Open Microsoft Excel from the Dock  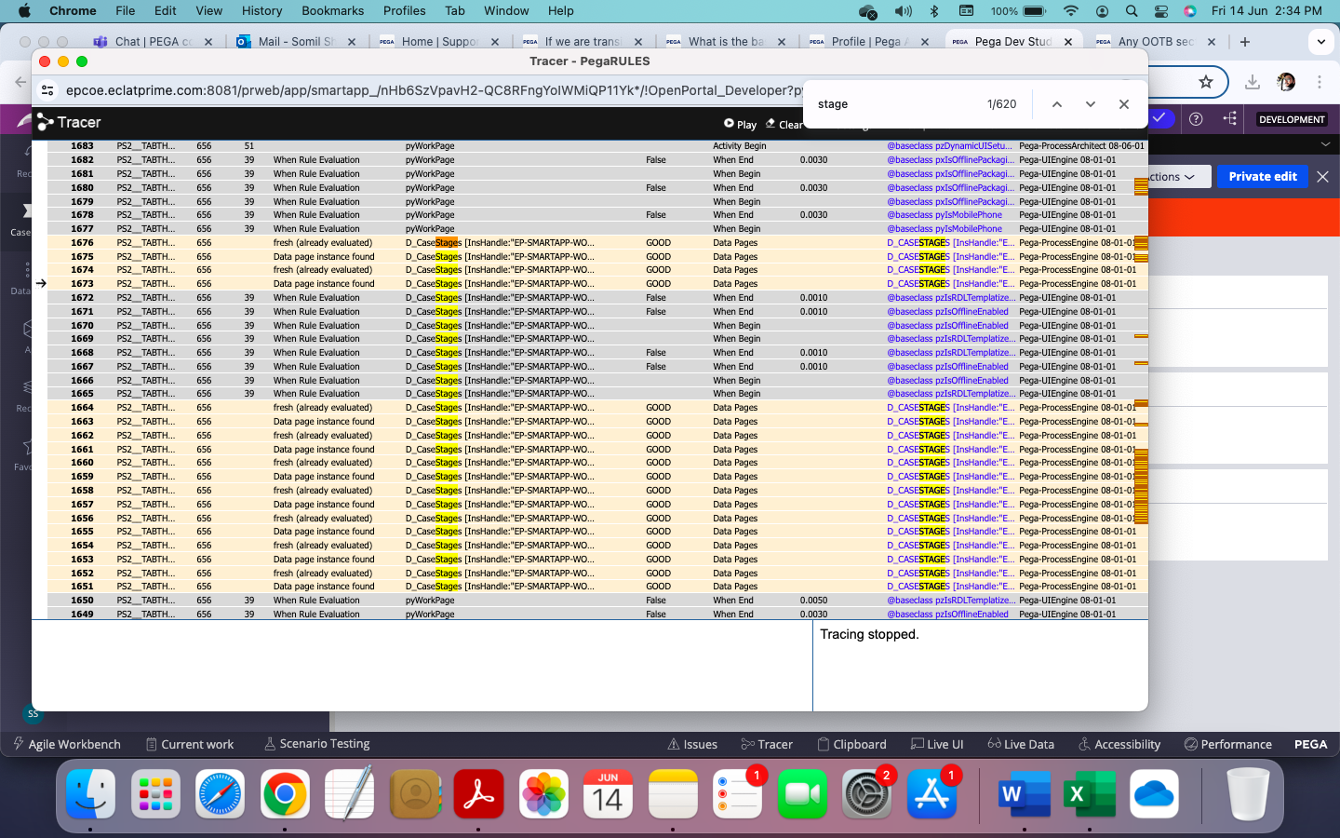[x=1089, y=794]
